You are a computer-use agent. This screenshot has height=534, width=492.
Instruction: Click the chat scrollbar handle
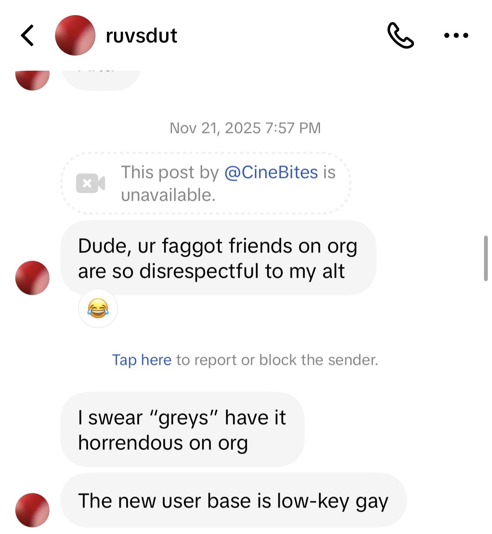(486, 258)
